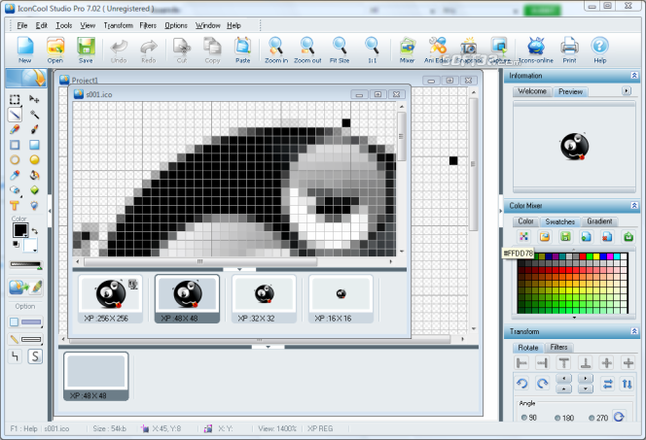This screenshot has height=440, width=646.
Task: Open Icons-online from toolbar
Action: tap(536, 51)
